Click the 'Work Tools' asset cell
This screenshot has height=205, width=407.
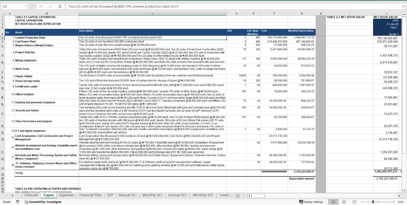point(46,69)
